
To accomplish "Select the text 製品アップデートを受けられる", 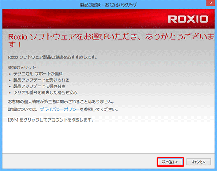I will [41, 80].
